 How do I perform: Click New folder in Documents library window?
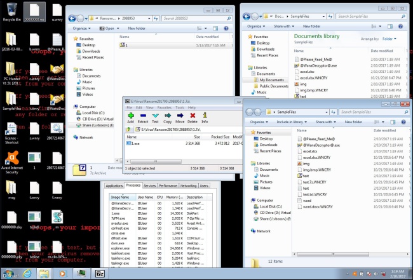[x=311, y=26]
